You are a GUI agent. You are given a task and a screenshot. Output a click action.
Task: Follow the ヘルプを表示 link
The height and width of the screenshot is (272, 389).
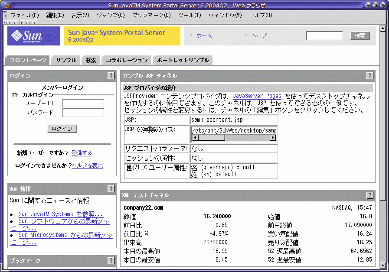point(87,165)
